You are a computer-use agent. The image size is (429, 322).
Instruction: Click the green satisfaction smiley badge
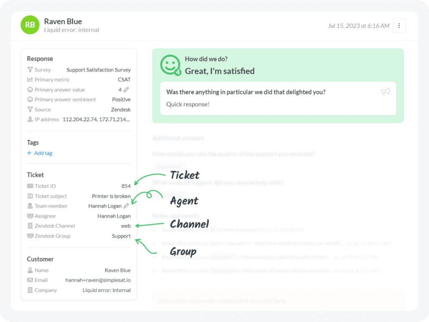(171, 65)
